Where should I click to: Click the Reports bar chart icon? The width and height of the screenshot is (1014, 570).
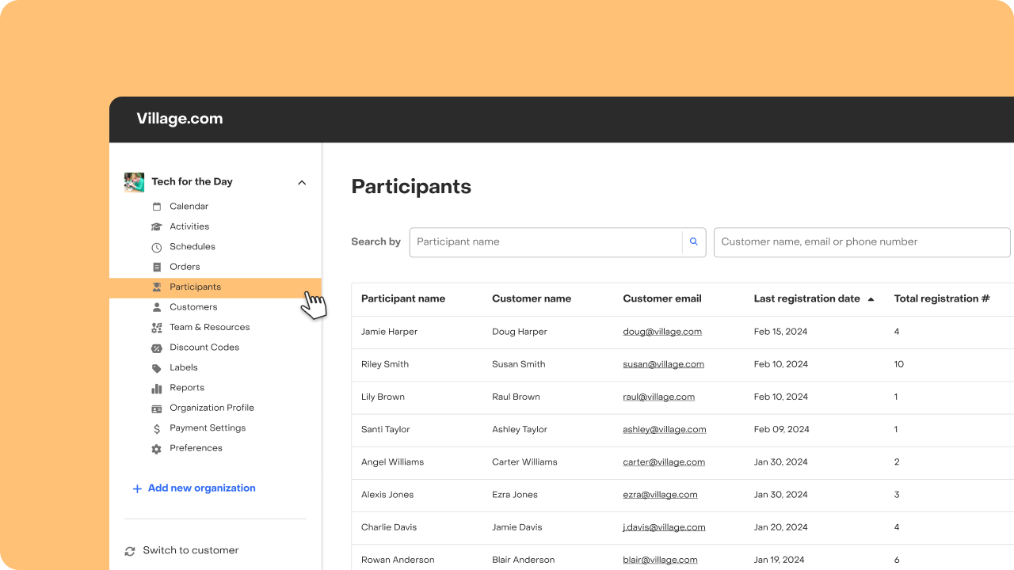157,388
